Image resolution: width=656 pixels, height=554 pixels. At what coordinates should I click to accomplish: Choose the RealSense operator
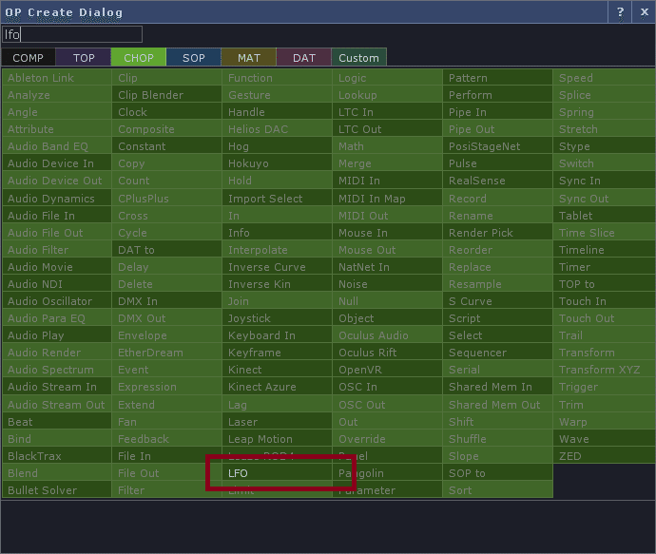coord(497,181)
